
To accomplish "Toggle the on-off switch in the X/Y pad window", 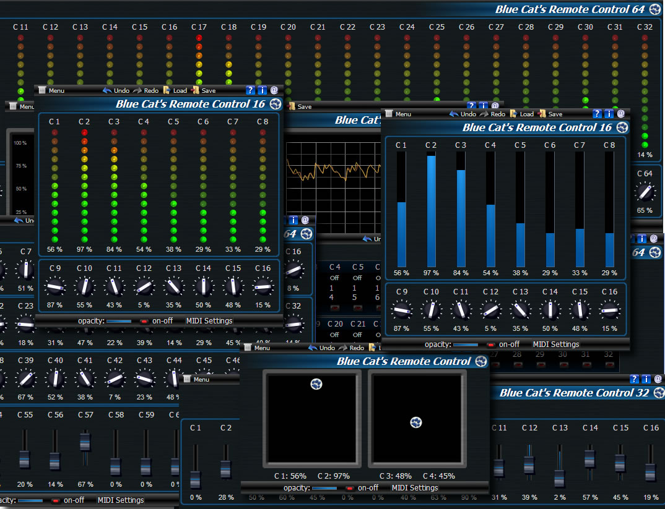I will click(x=350, y=488).
